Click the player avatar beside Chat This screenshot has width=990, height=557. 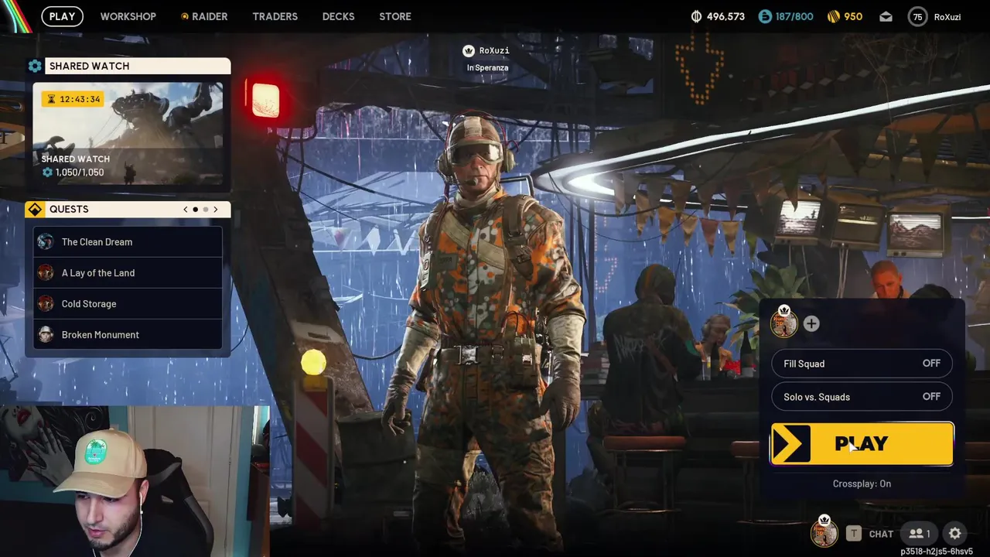(824, 532)
